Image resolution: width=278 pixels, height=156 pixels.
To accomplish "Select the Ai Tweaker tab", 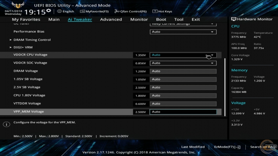I will click(80, 19).
